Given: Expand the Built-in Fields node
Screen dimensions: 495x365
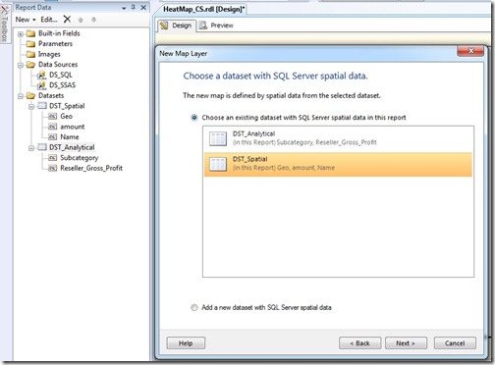Looking at the screenshot, I should point(21,33).
